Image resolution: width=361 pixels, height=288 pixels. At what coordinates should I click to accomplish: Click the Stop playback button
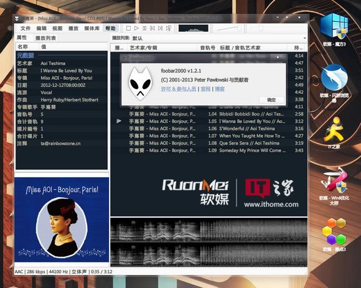(128, 28)
